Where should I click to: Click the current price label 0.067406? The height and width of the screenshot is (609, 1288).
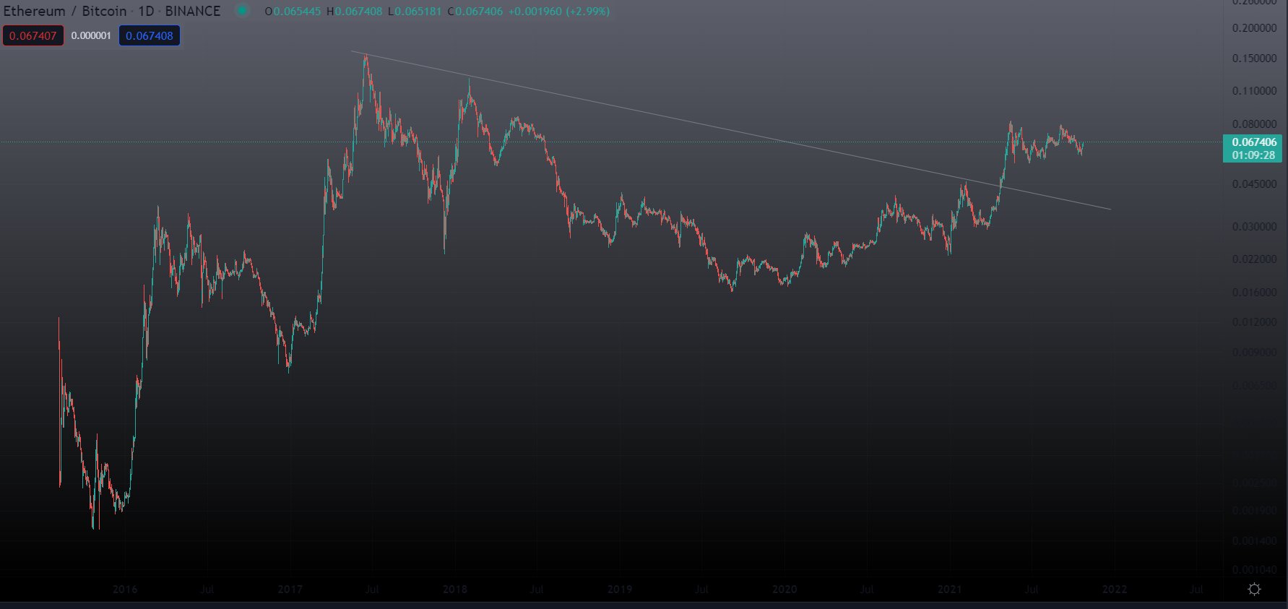[1254, 142]
